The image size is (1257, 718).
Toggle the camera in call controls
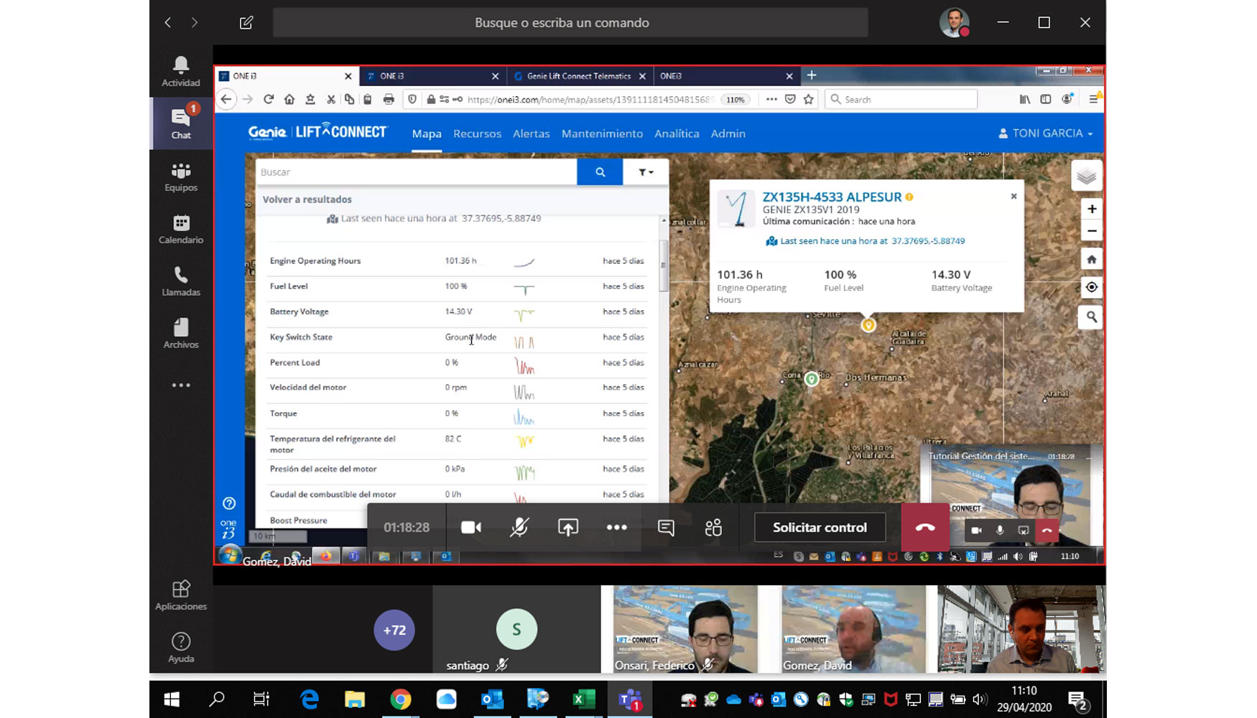click(x=471, y=528)
